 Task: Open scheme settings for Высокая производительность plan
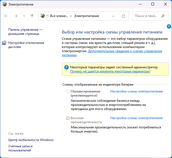[x=136, y=118]
